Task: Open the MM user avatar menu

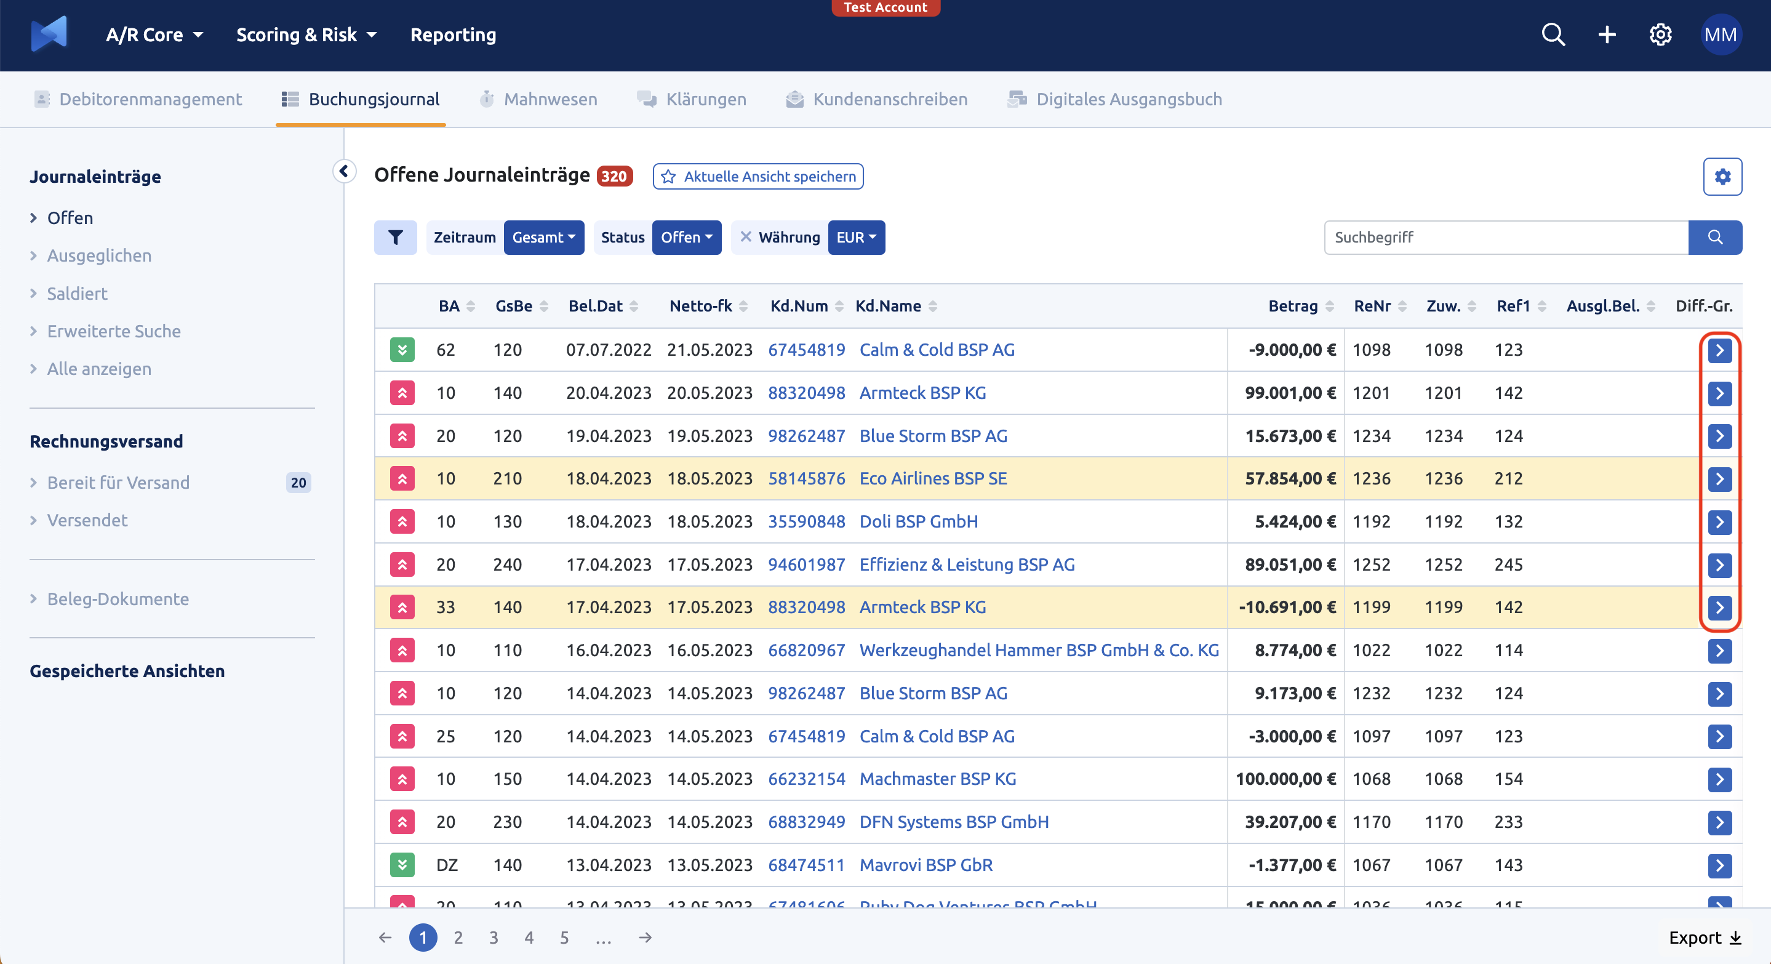Action: tap(1720, 34)
